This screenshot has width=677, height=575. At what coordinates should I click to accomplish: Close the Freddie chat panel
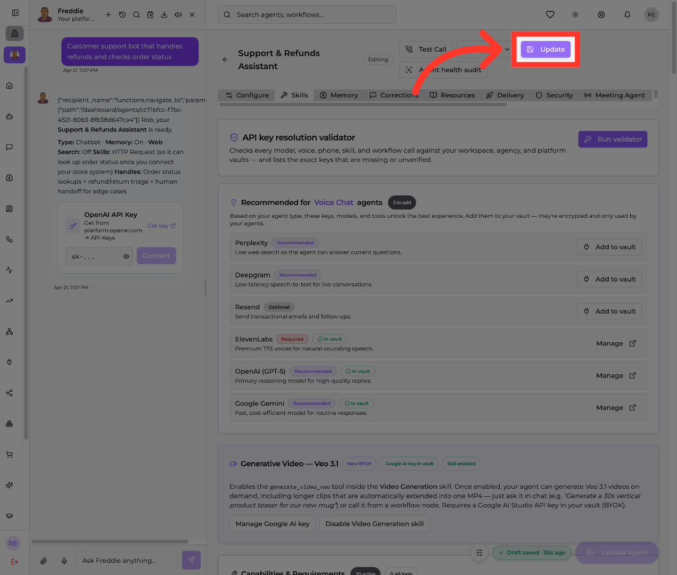(192, 15)
